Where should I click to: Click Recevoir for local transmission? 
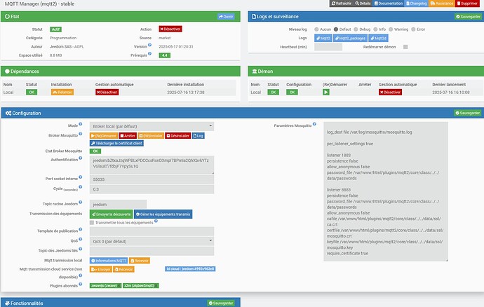coord(140,261)
